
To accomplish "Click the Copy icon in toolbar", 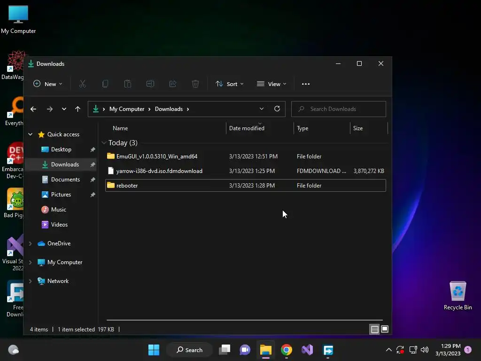I will pyautogui.click(x=105, y=84).
